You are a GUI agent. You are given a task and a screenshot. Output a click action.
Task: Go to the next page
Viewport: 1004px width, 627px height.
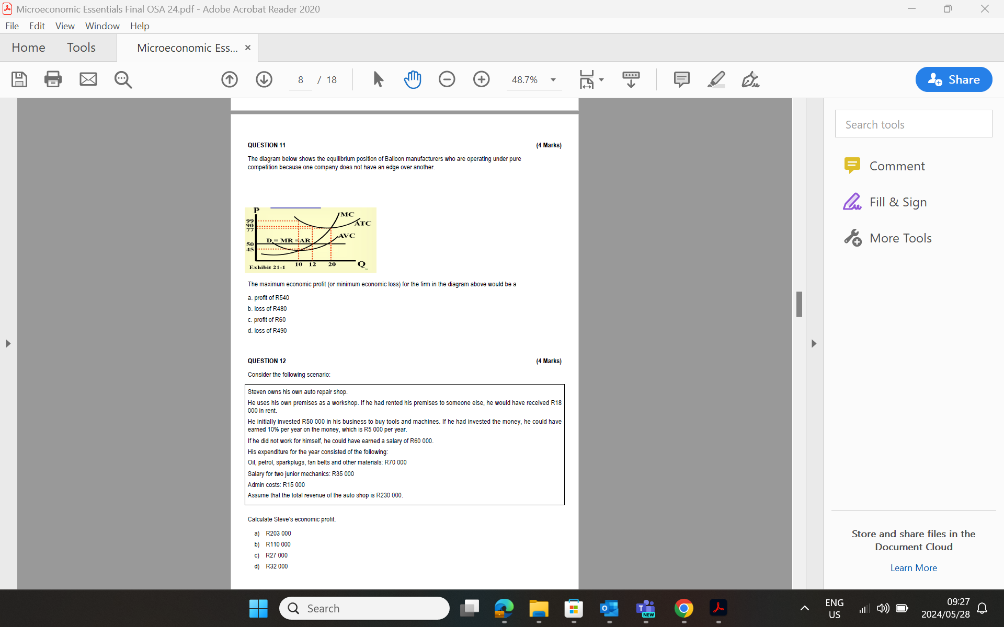(x=264, y=79)
